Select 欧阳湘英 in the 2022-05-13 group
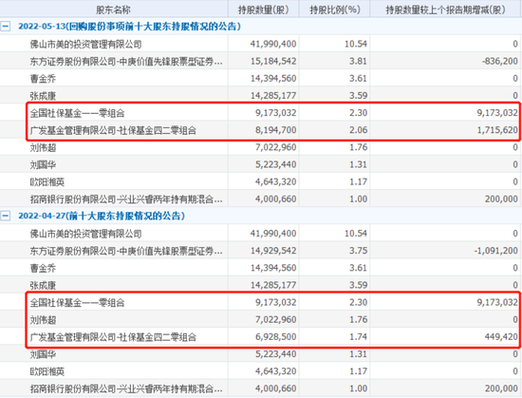Image resolution: width=522 pixels, height=398 pixels. point(47,182)
